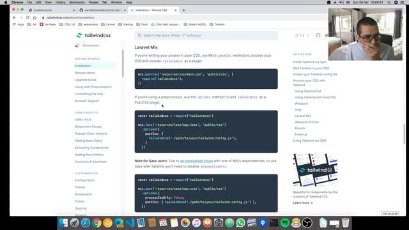Close the Installation - Tailwind CSS tab
The width and height of the screenshot is (409, 230).
(176, 10)
